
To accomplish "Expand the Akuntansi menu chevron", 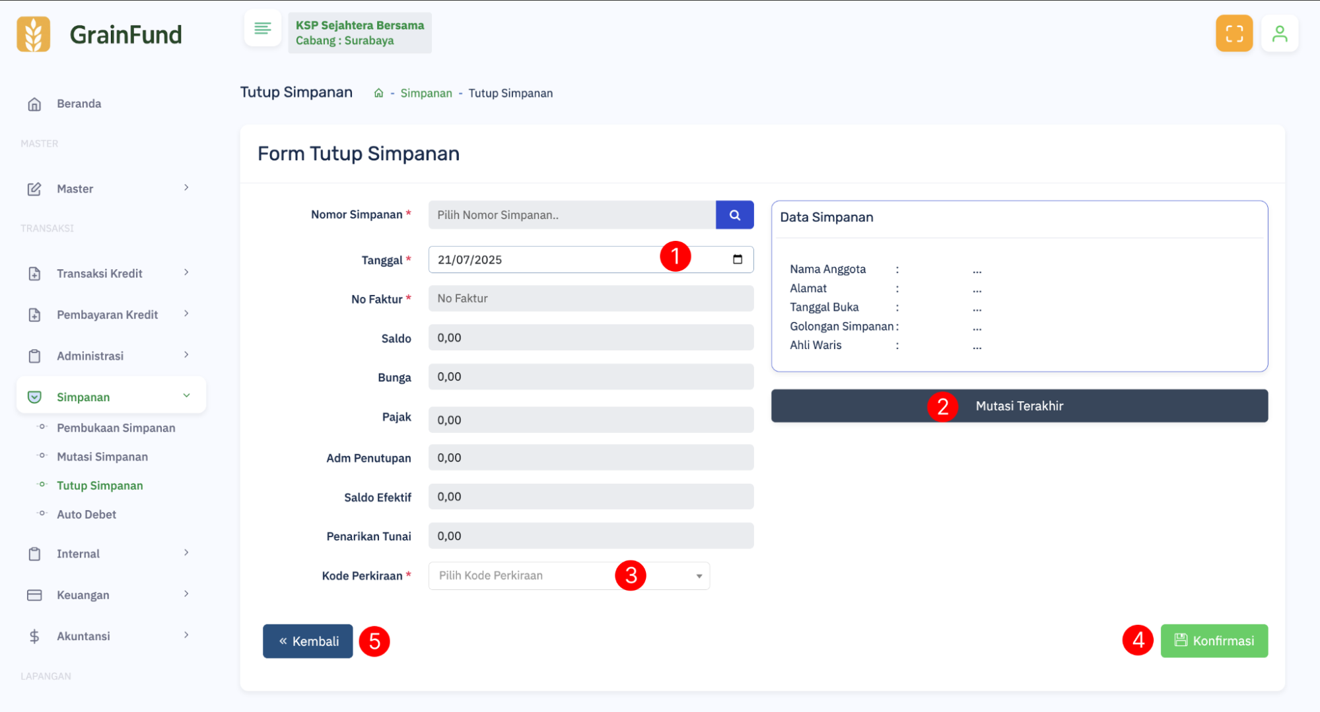I will point(186,635).
